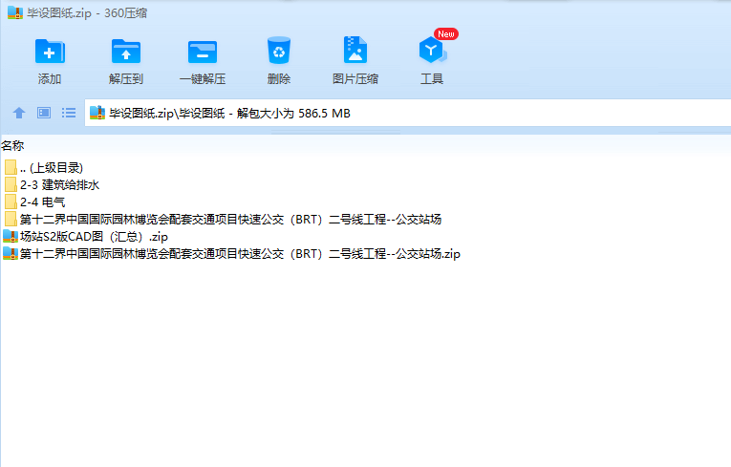The width and height of the screenshot is (731, 467).
Task: Click the 解压到 (Extract to) icon
Action: click(126, 52)
